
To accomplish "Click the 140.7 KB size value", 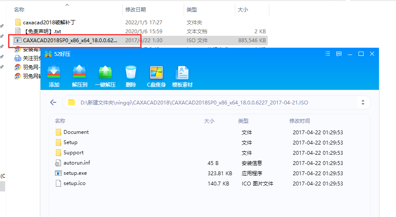I will [218, 184].
